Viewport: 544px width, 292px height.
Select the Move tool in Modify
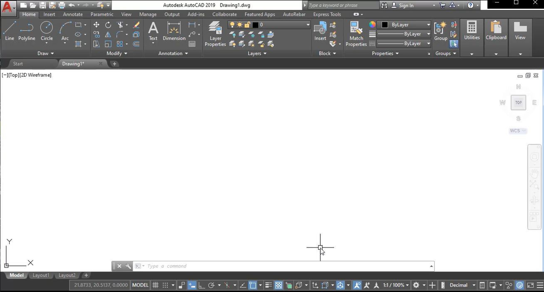[x=96, y=25]
